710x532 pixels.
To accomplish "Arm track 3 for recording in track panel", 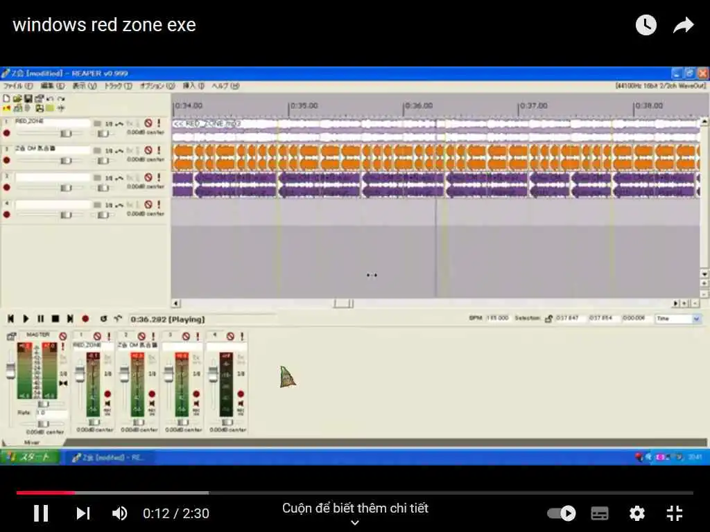I will point(7,187).
